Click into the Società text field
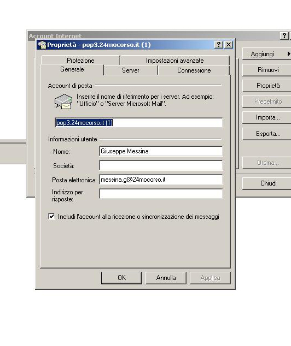This screenshot has width=291, height=346. point(161,165)
